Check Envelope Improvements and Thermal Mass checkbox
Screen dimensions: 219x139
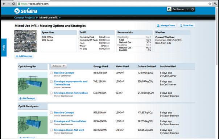51,81
